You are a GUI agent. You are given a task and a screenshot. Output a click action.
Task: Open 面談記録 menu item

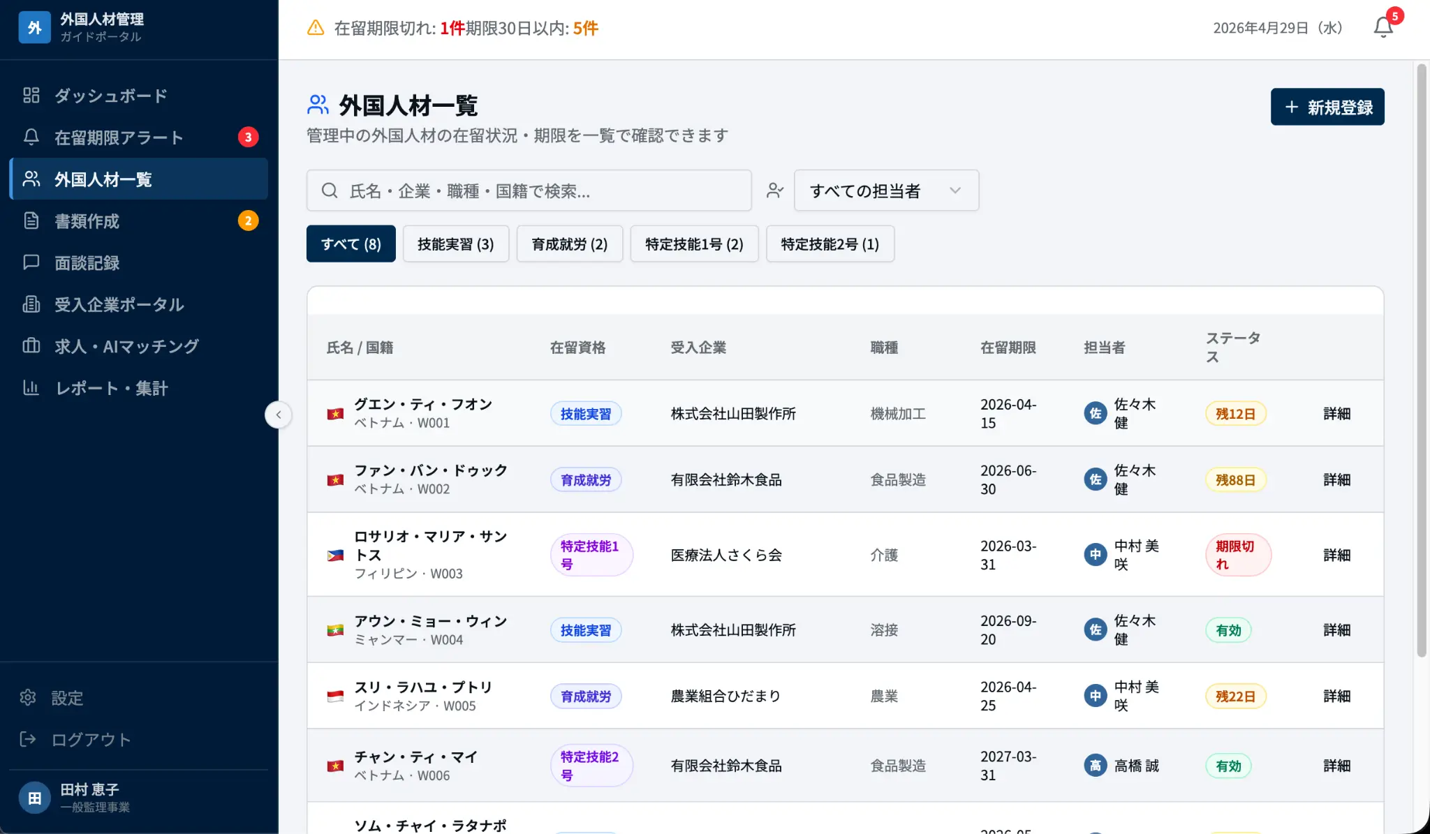[139, 262]
